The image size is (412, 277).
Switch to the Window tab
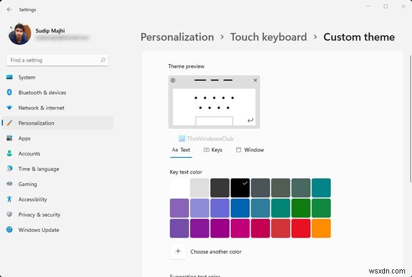coord(250,150)
